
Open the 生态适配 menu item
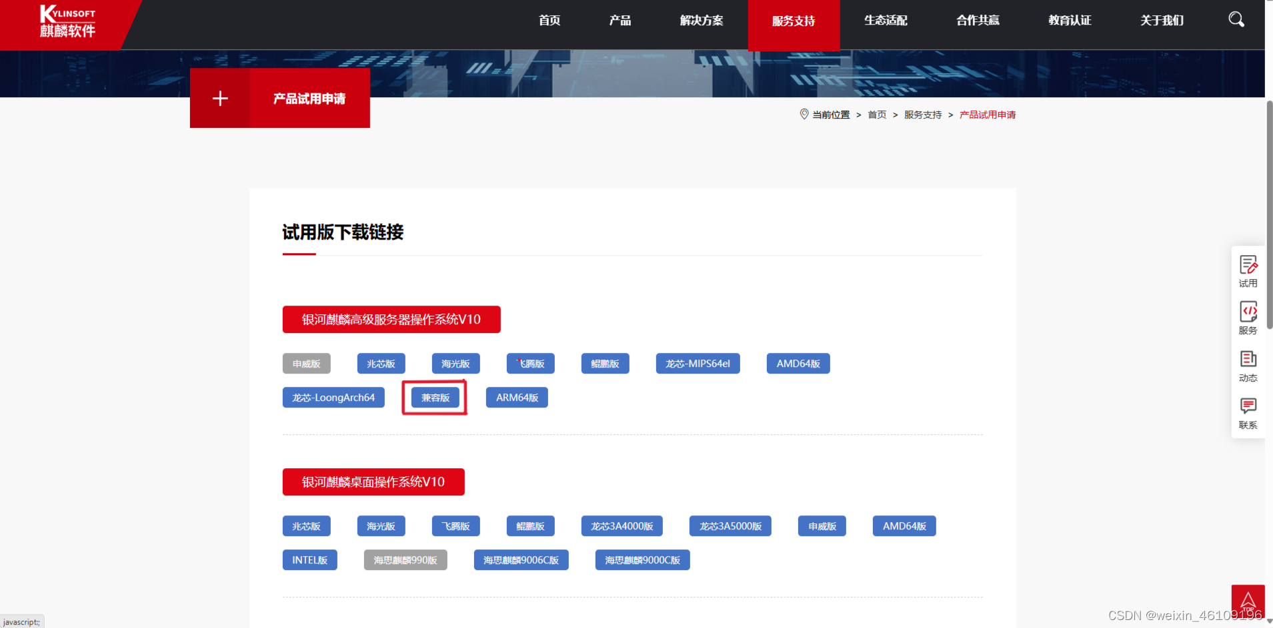pos(886,21)
